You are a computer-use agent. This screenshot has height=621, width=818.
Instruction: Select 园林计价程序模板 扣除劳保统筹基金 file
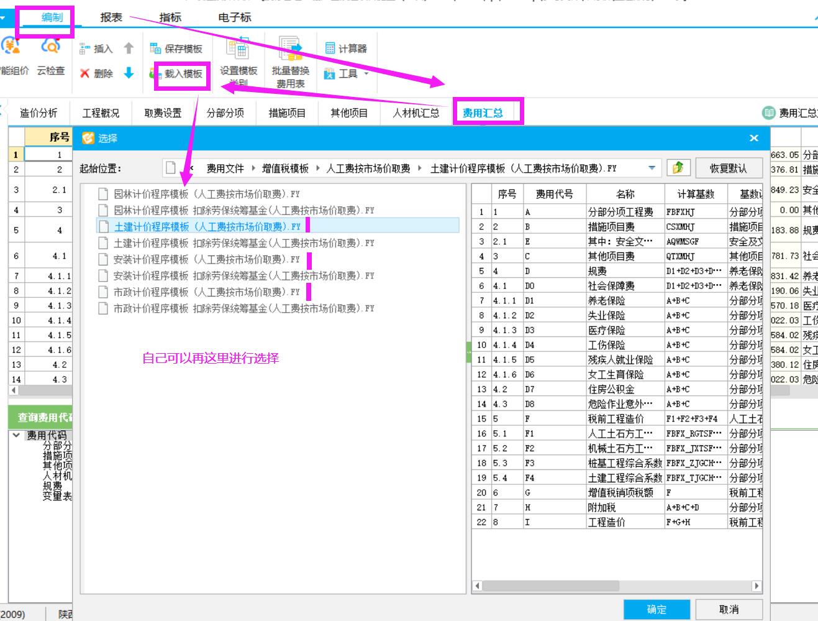[x=244, y=210]
